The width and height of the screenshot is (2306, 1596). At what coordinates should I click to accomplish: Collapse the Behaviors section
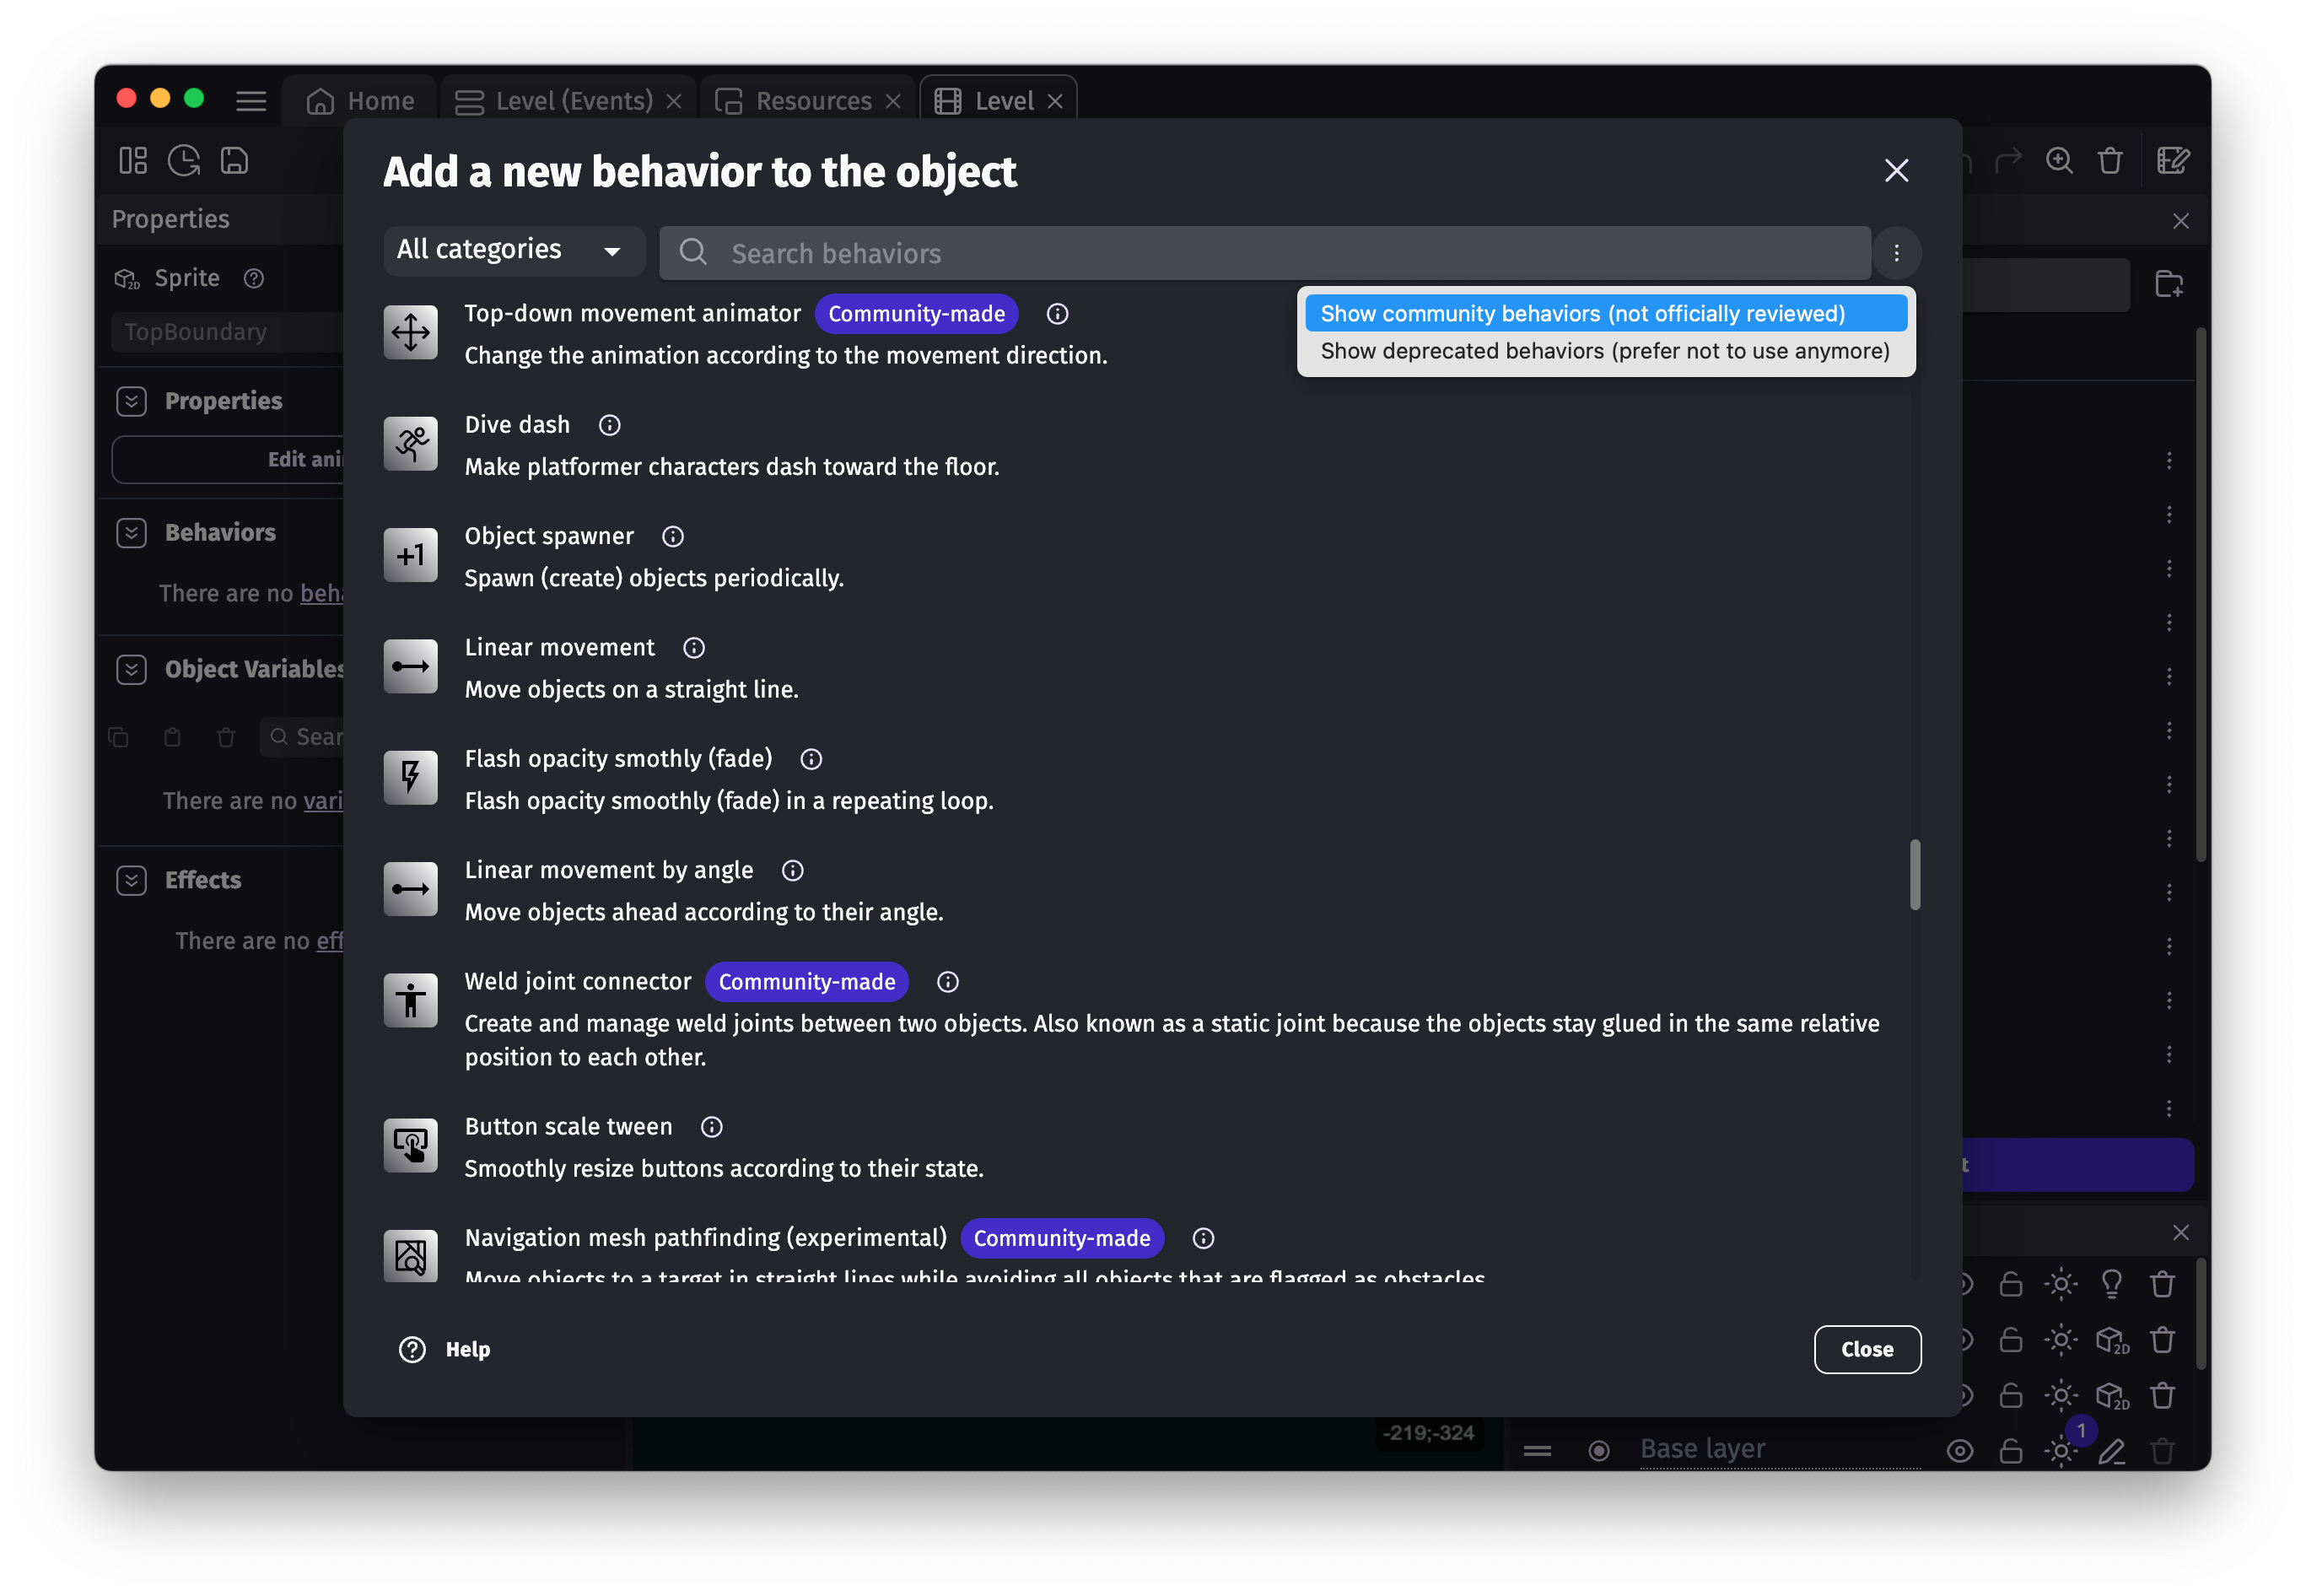pyautogui.click(x=131, y=532)
